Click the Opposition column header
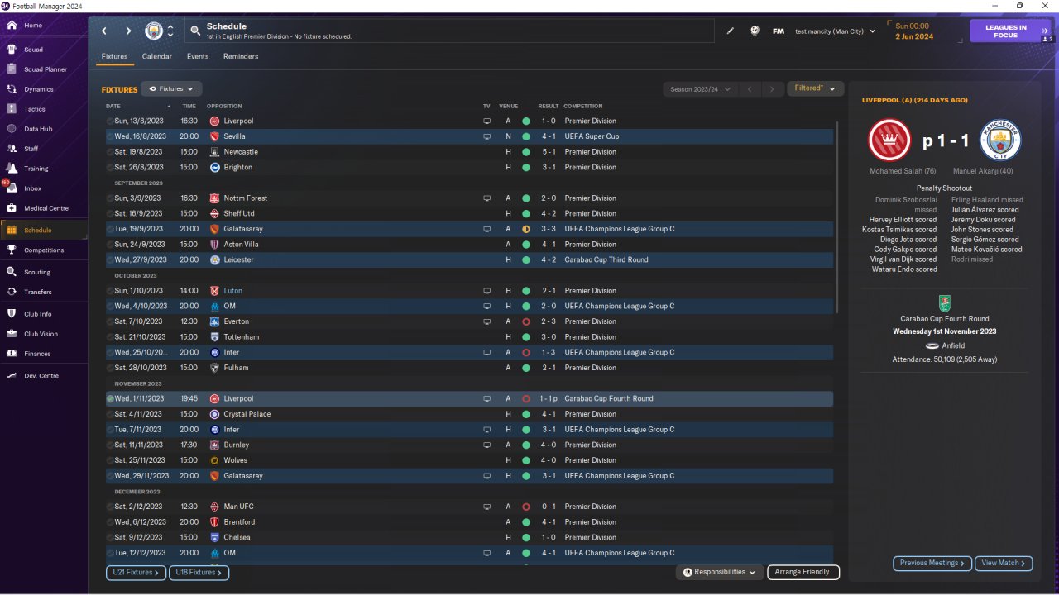This screenshot has width=1059, height=595. tap(224, 107)
